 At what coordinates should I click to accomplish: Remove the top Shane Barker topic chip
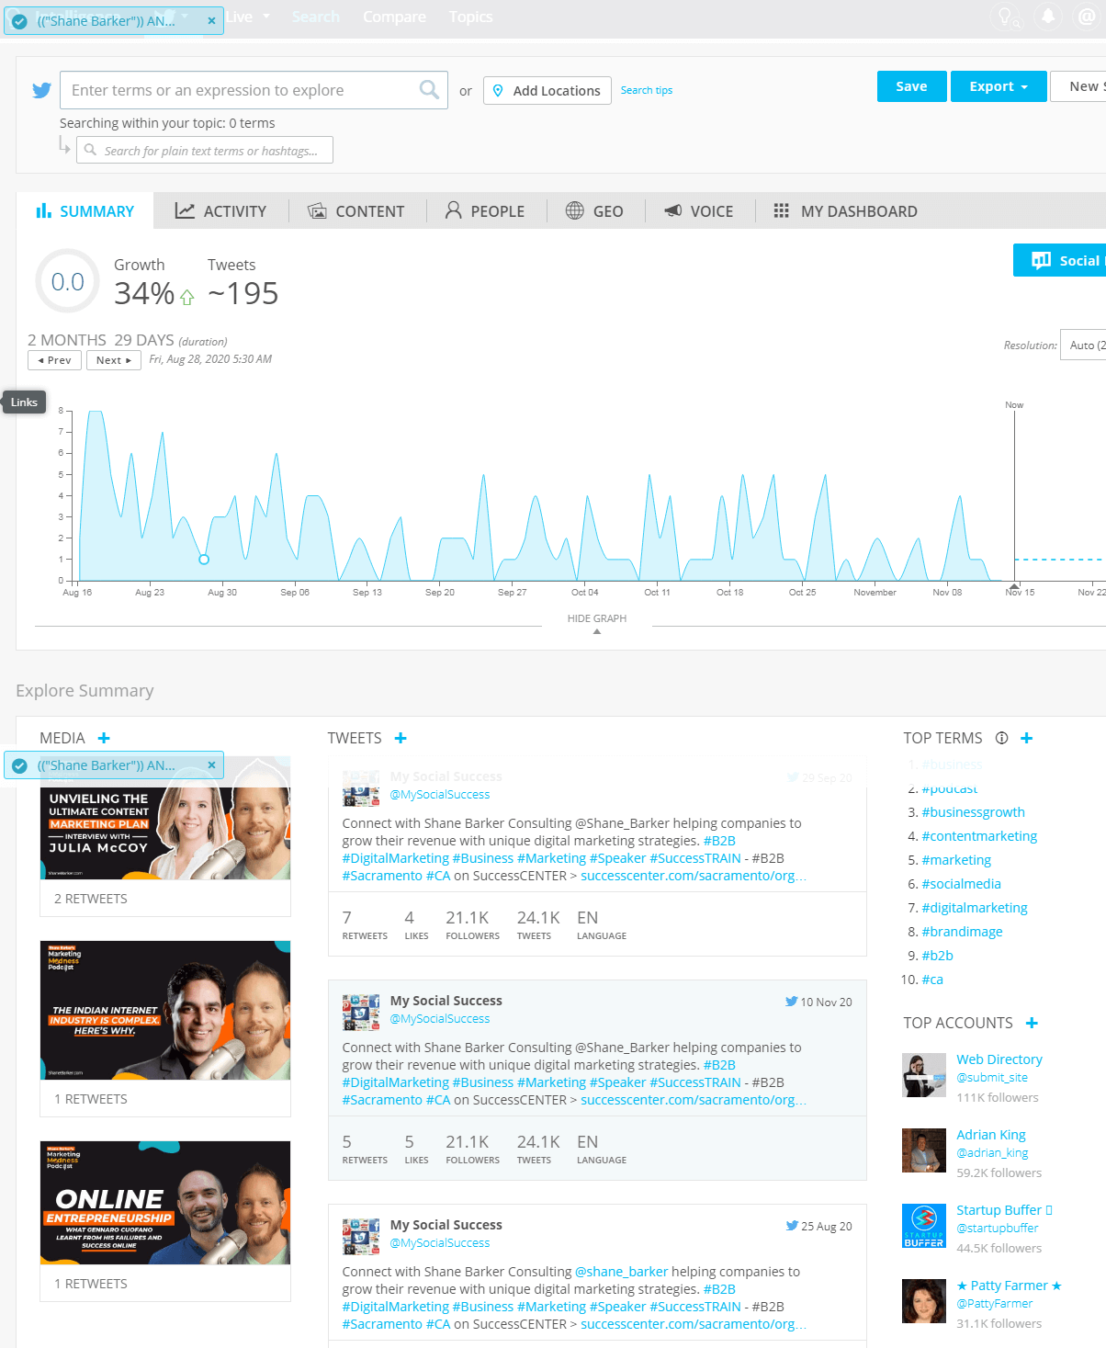point(211,20)
